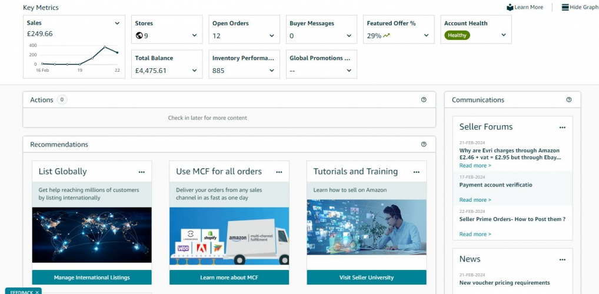Click the world map List Globally image

92,235
